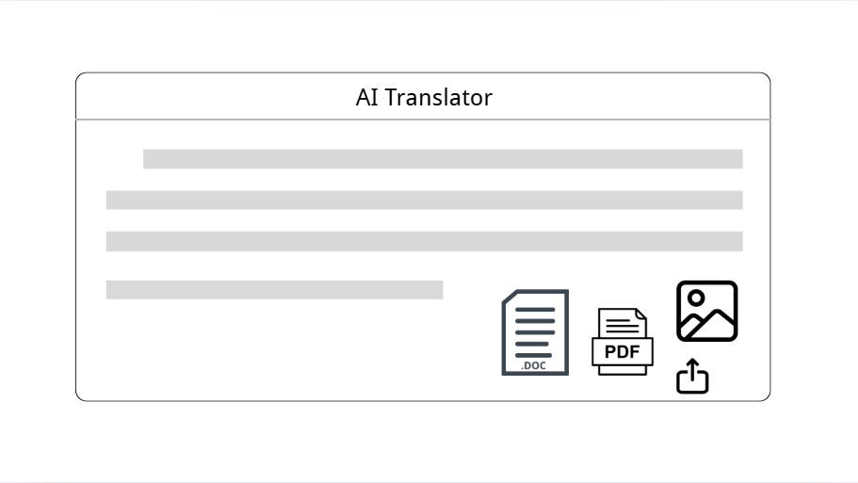858x483 pixels.
Task: Click the tray box at the bottom of the share icon
Action: 693,382
